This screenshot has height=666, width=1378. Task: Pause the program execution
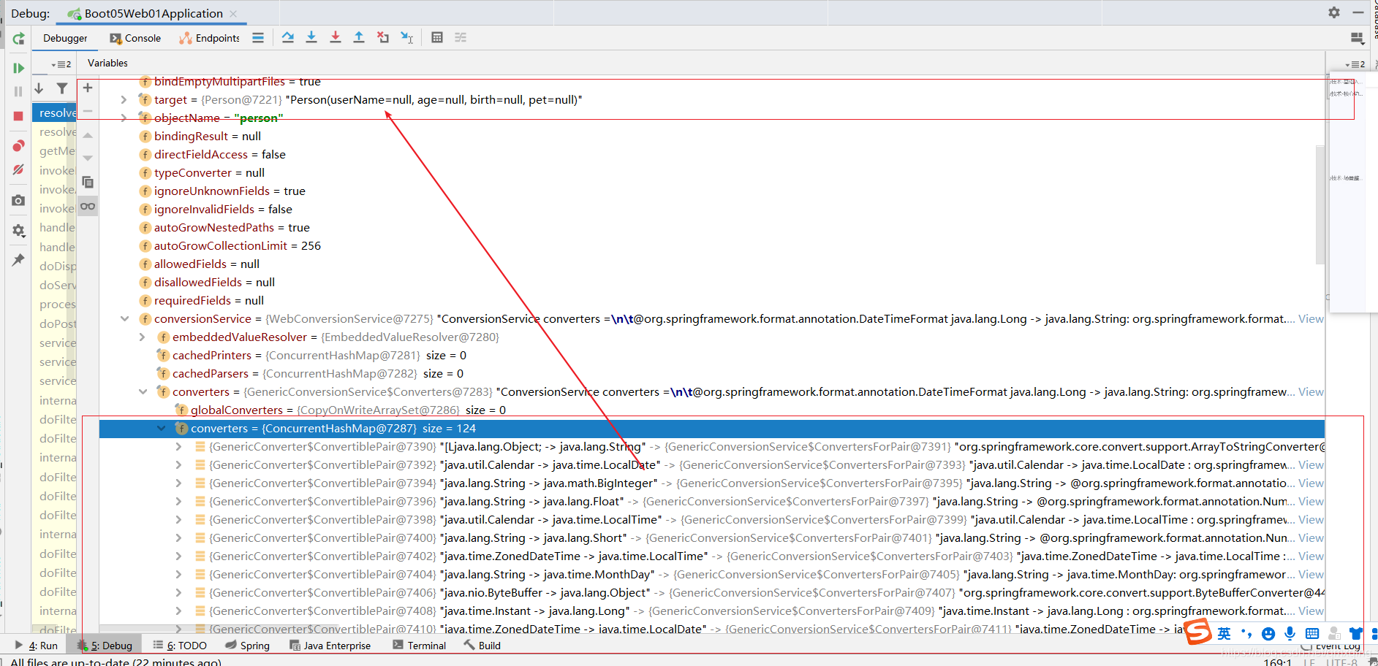(18, 91)
